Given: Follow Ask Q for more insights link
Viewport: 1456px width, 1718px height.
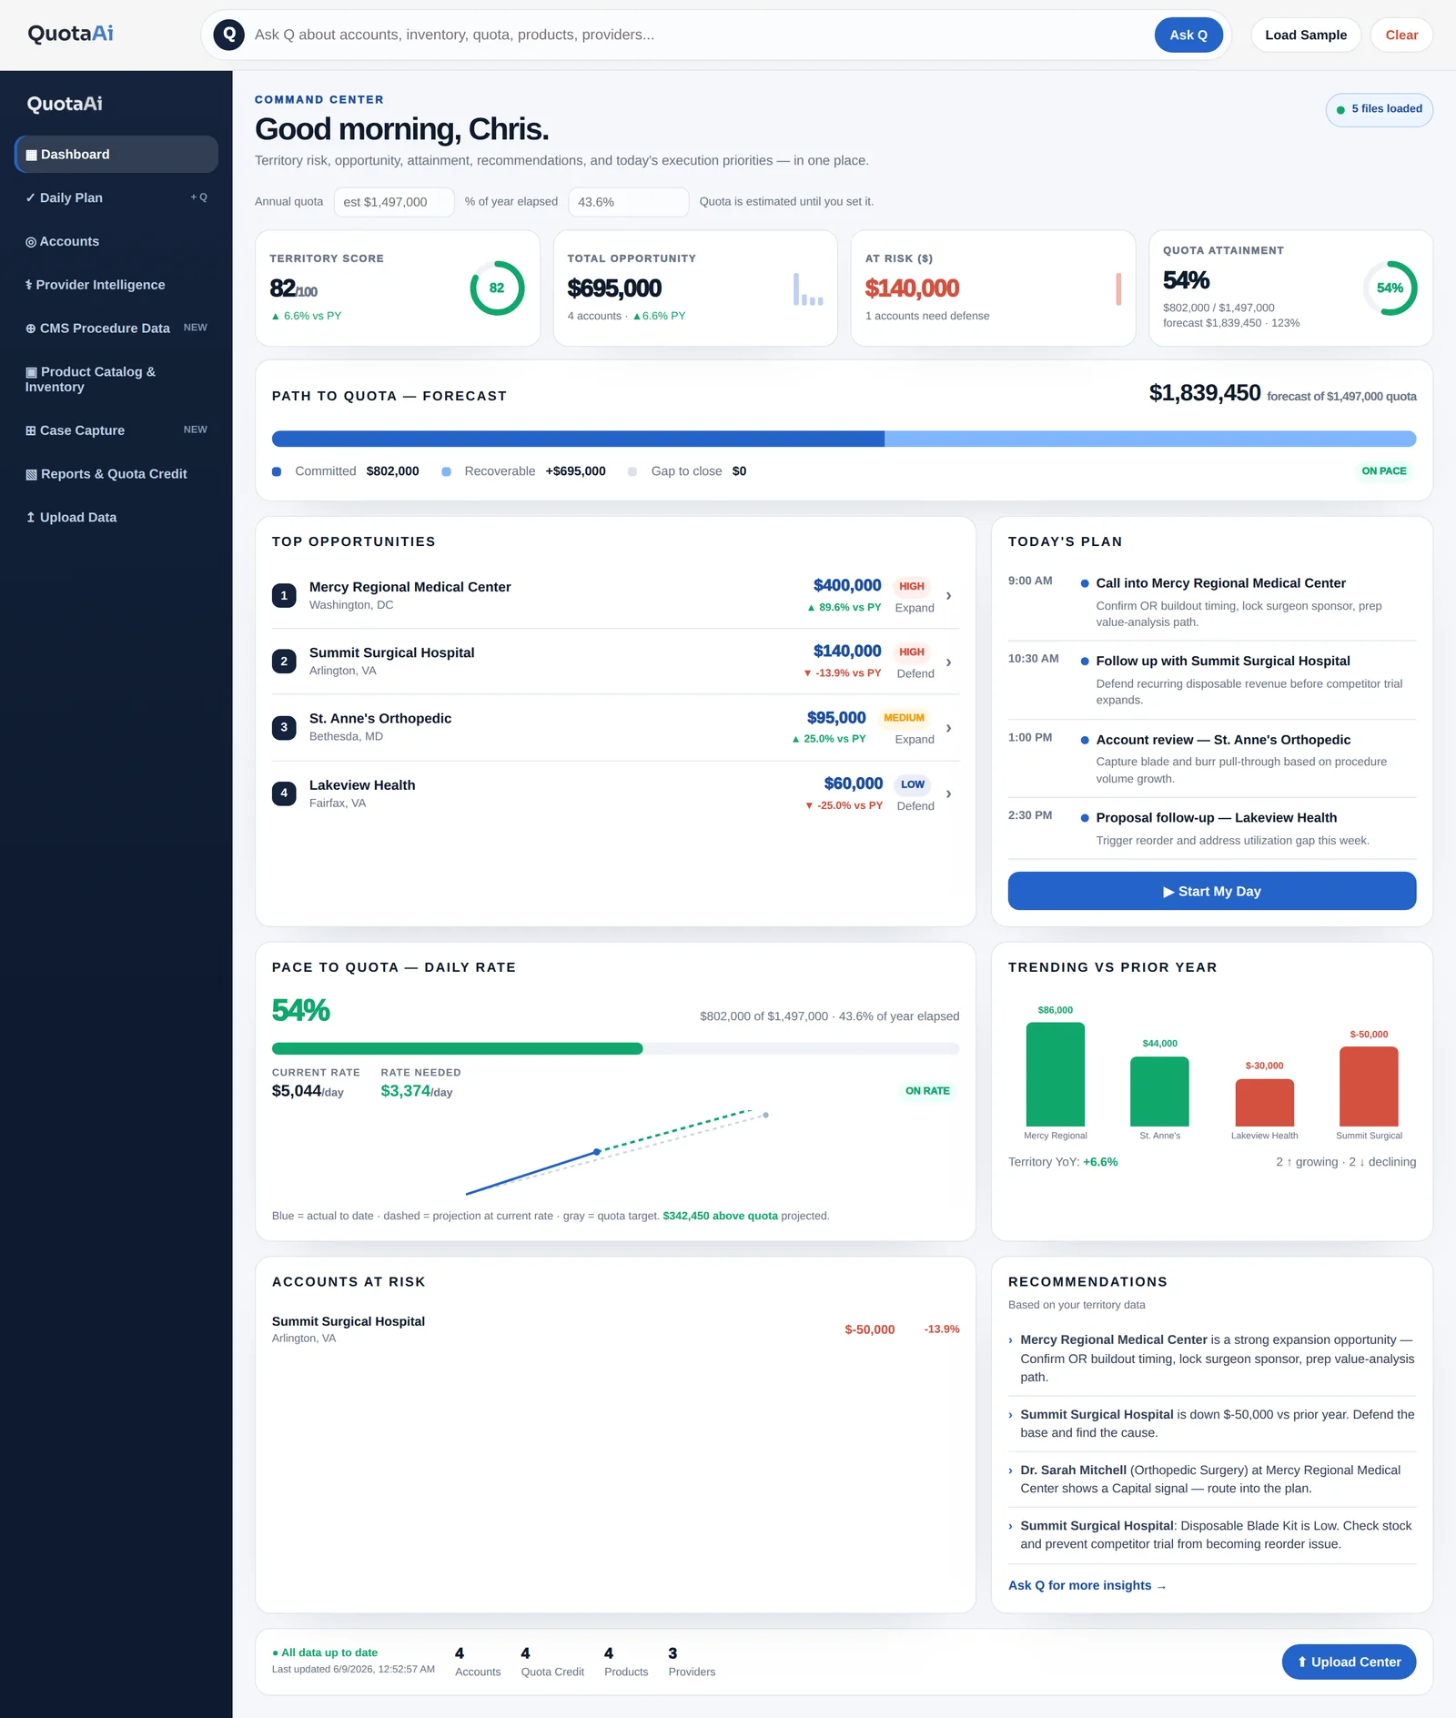Looking at the screenshot, I should [1087, 1586].
